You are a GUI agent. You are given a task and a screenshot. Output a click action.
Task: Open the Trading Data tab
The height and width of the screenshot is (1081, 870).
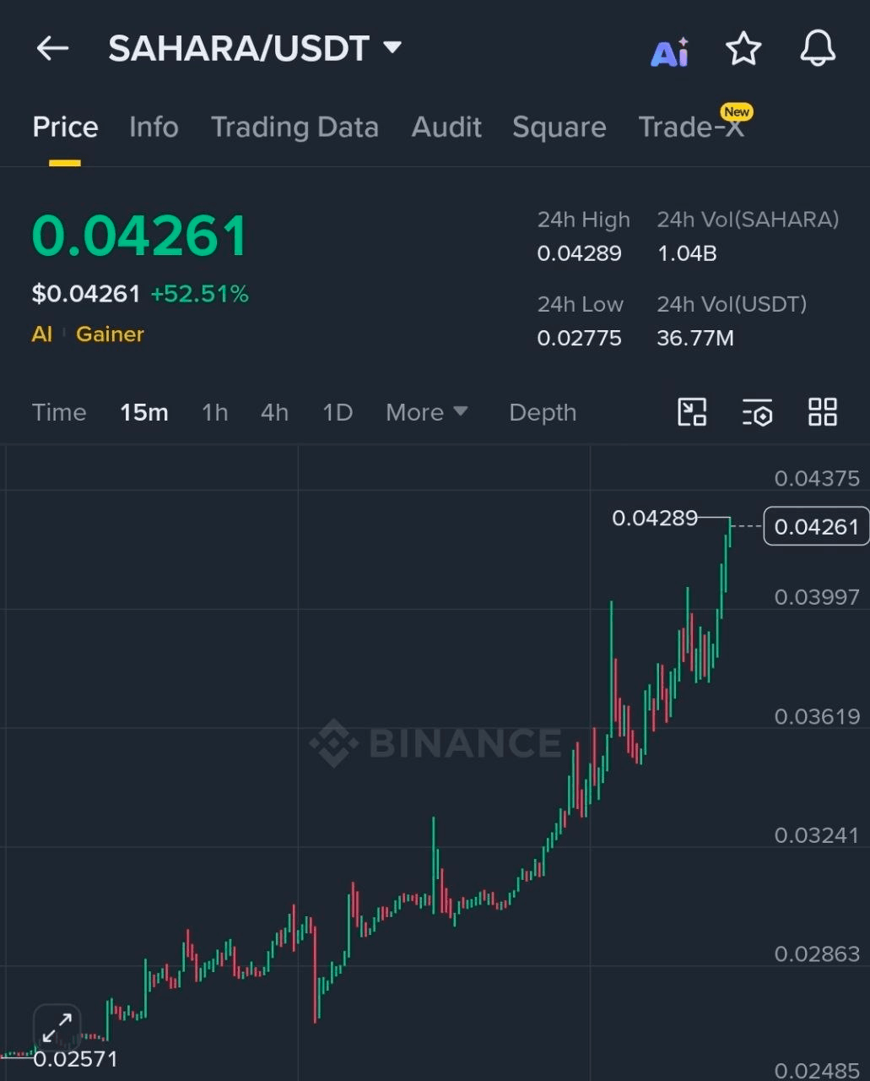tap(295, 128)
